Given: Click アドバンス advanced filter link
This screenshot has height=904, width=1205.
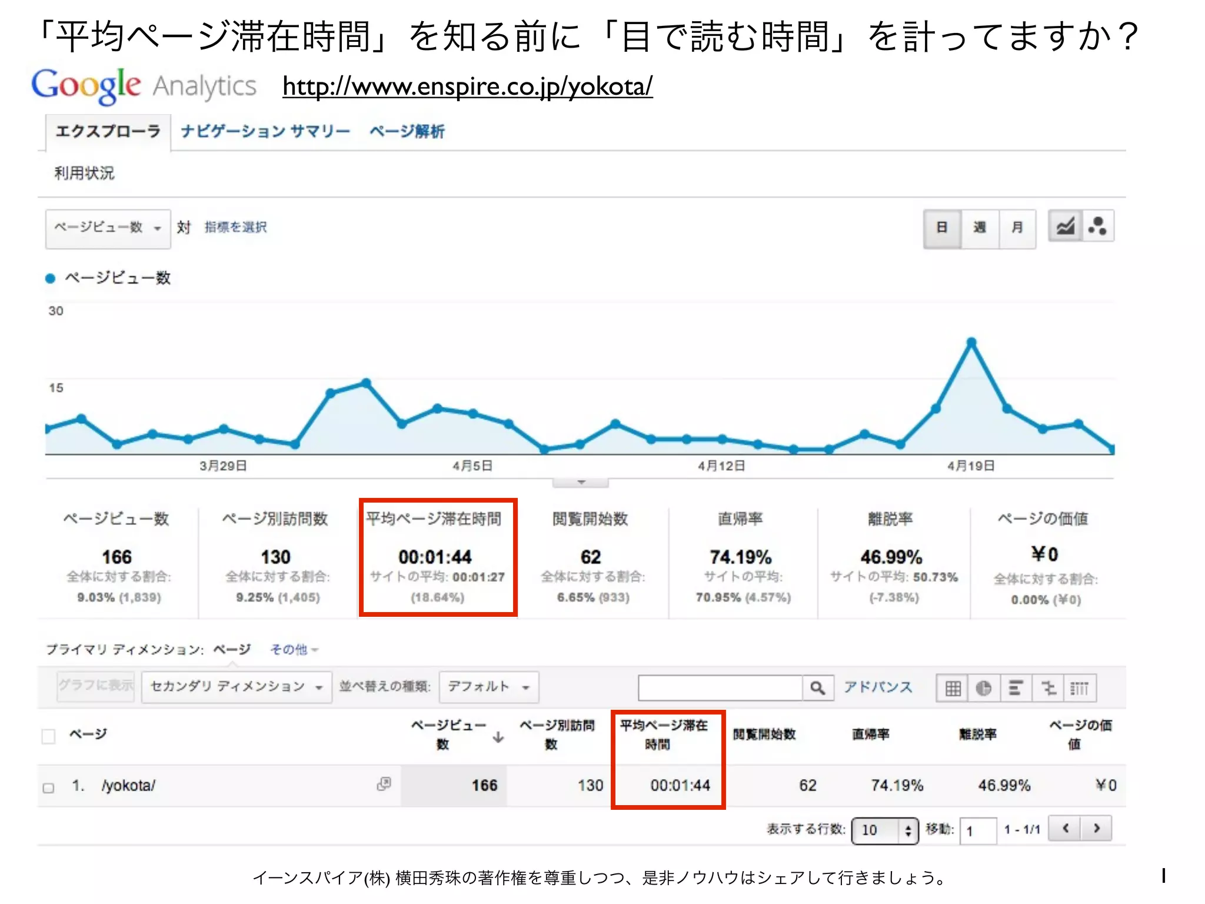Looking at the screenshot, I should 878,687.
